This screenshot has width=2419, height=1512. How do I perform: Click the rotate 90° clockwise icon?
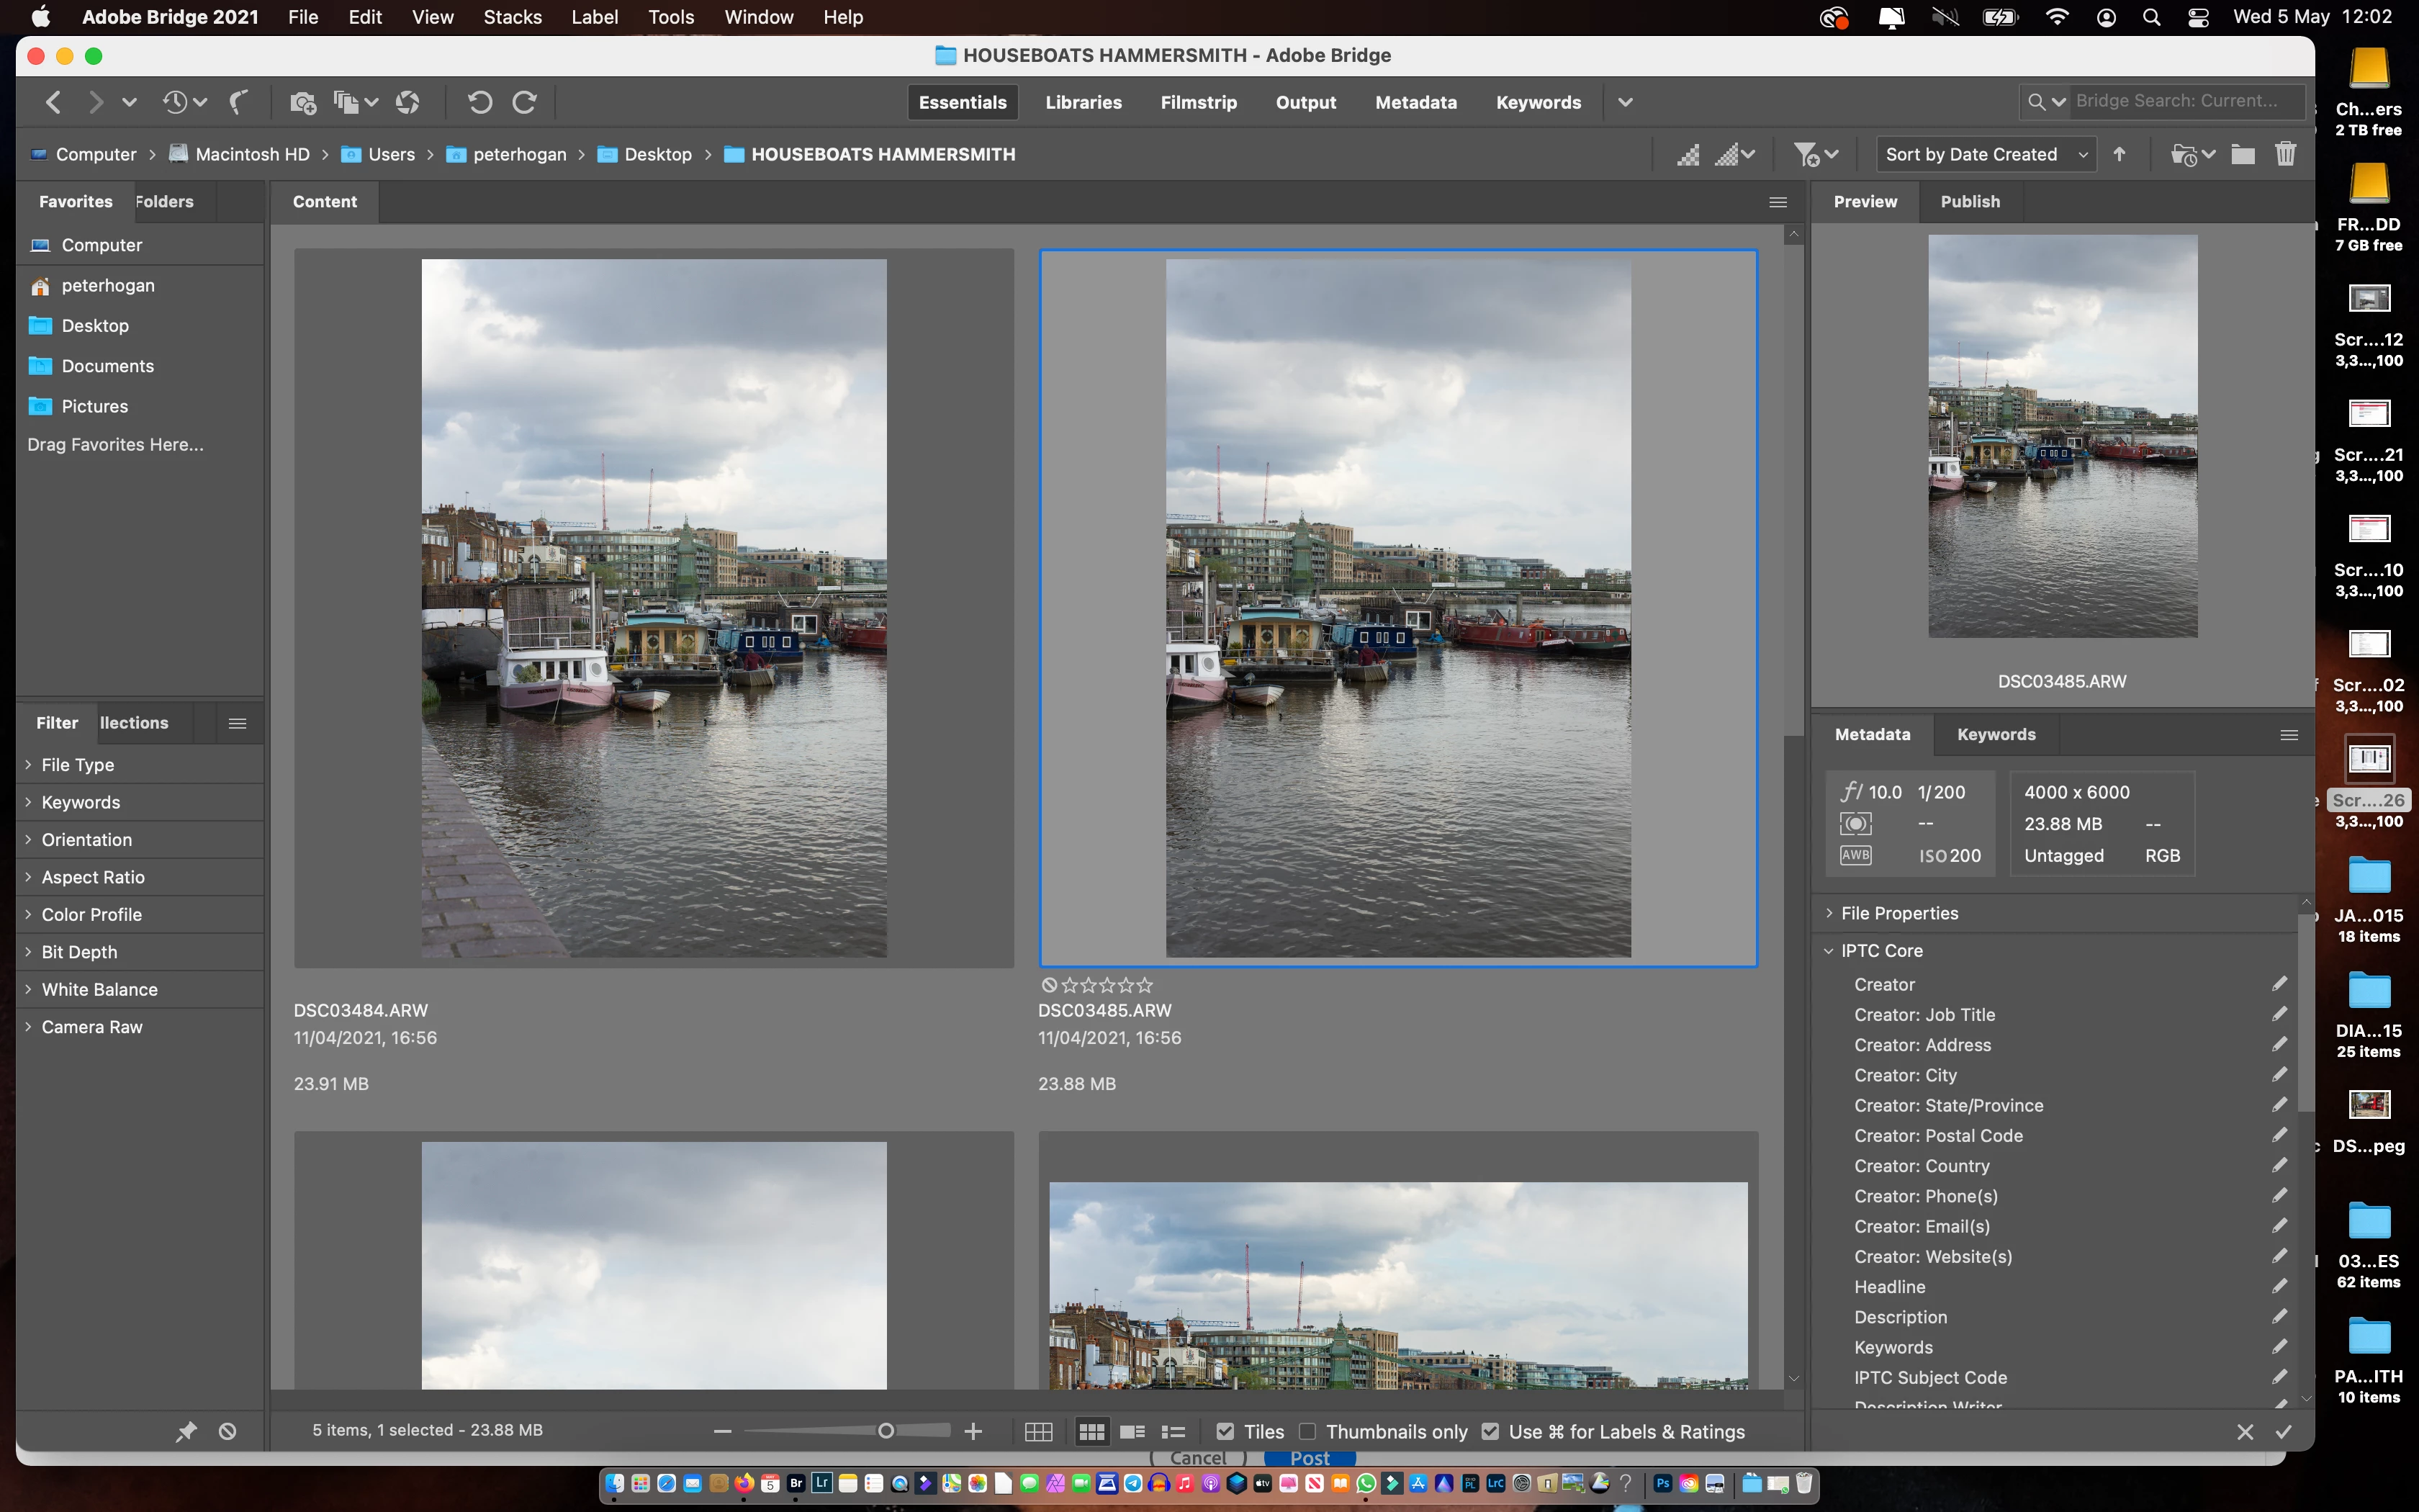coord(524,102)
